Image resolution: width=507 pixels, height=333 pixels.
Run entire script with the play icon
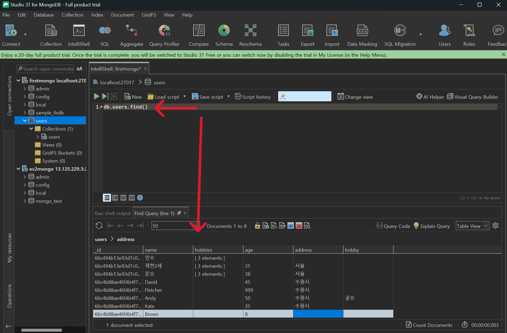[x=97, y=97]
